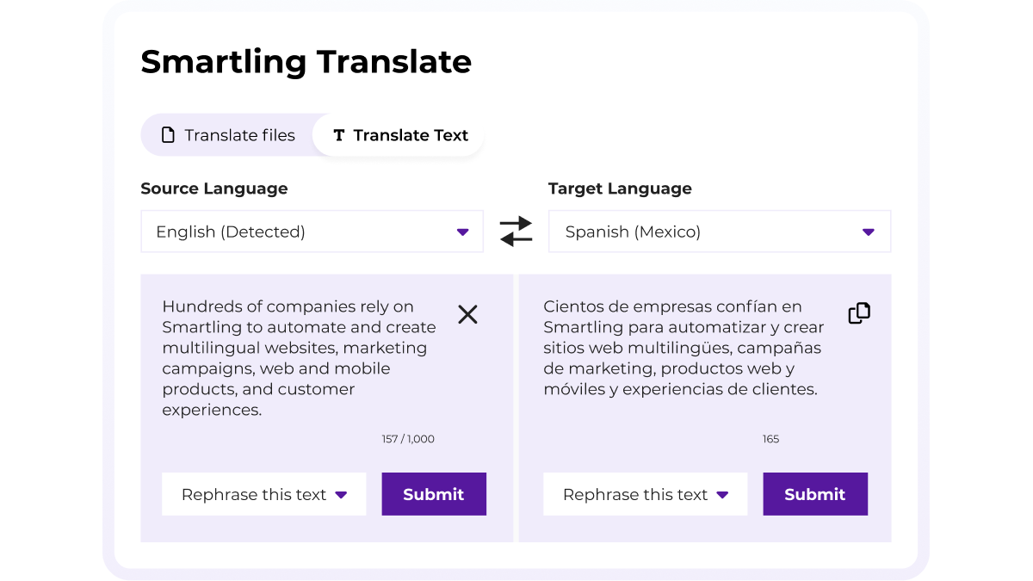Open the English (Detected) source language dropdown
This screenshot has height=581, width=1033.
pos(312,232)
